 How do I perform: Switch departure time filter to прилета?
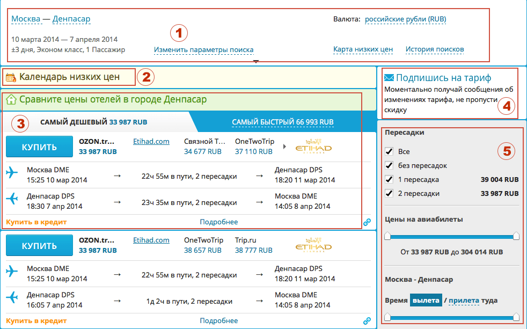(x=464, y=301)
